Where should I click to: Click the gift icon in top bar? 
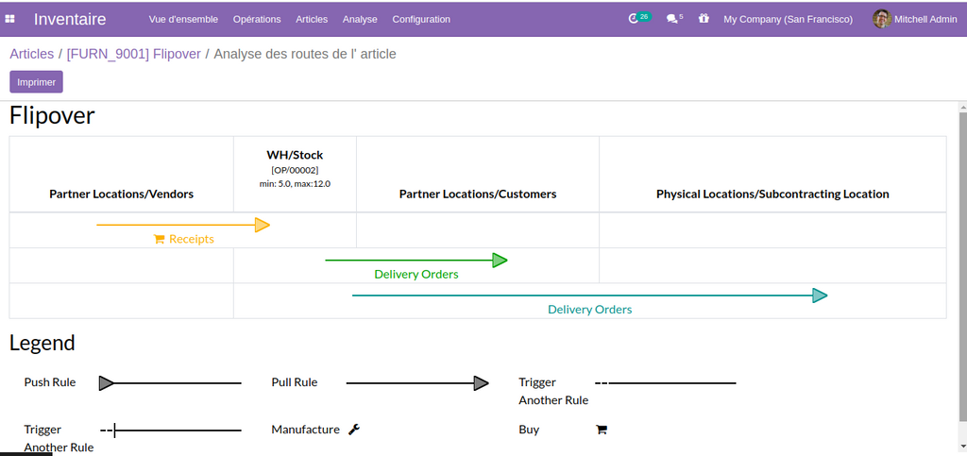tap(704, 19)
